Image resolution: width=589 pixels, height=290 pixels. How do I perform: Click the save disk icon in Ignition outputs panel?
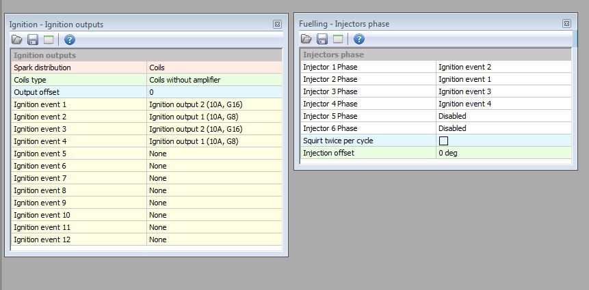point(33,40)
